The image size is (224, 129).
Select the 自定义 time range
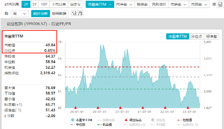(75, 4)
